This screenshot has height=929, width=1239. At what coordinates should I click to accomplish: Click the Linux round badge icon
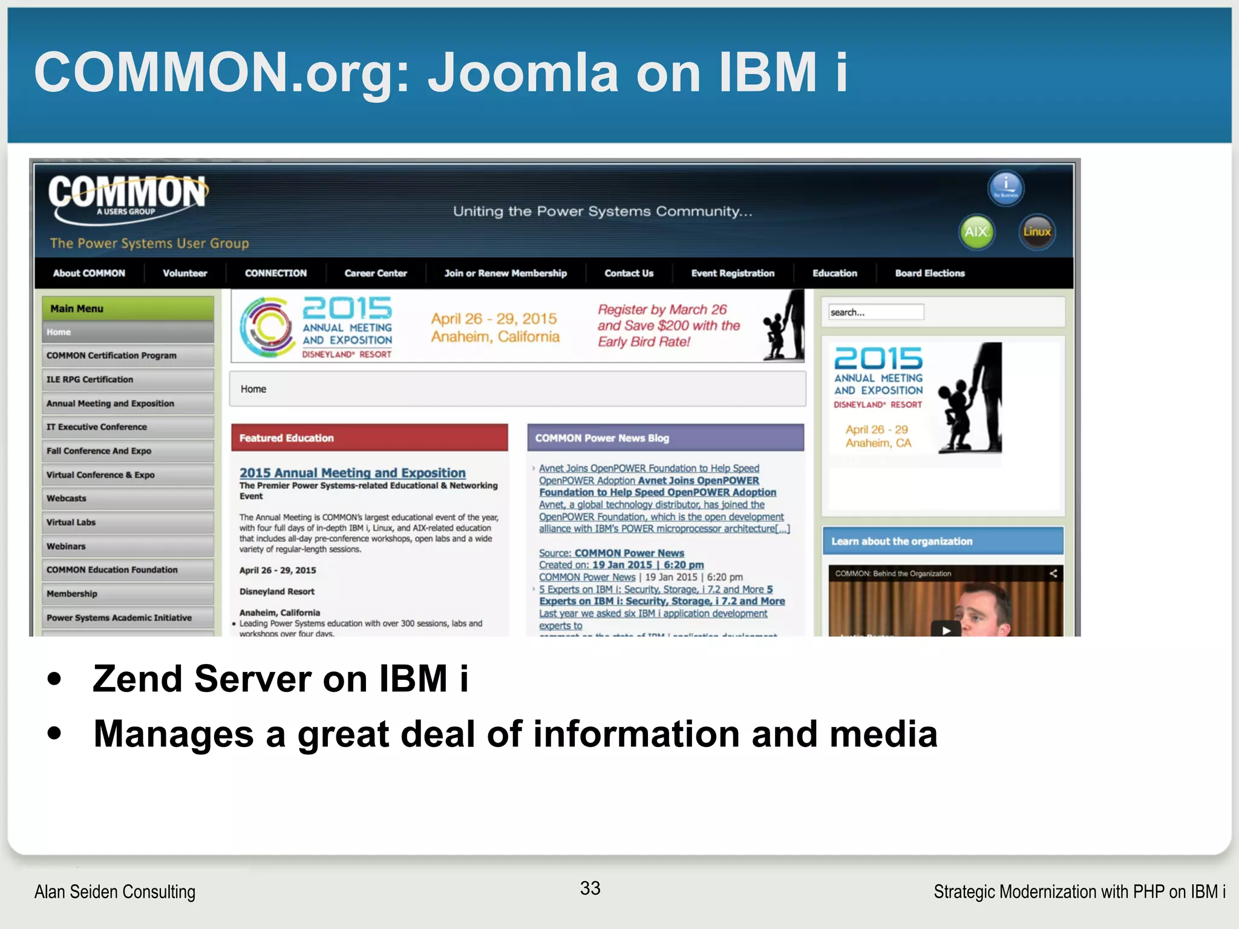coord(1037,232)
